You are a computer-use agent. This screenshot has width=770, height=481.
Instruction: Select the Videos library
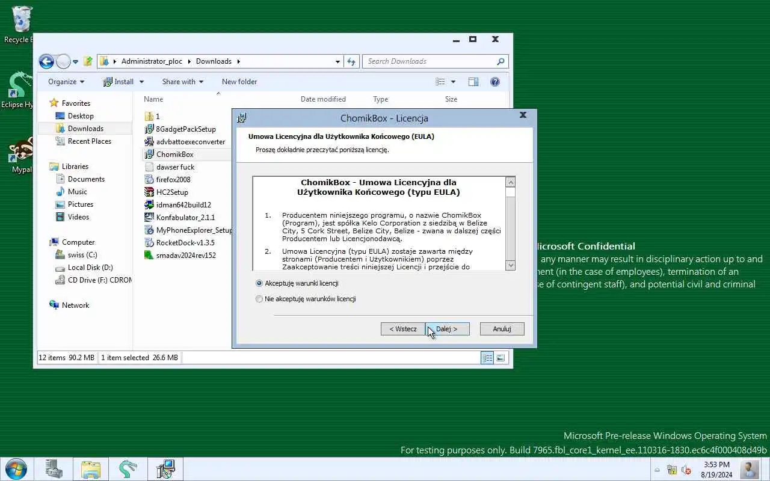point(78,217)
